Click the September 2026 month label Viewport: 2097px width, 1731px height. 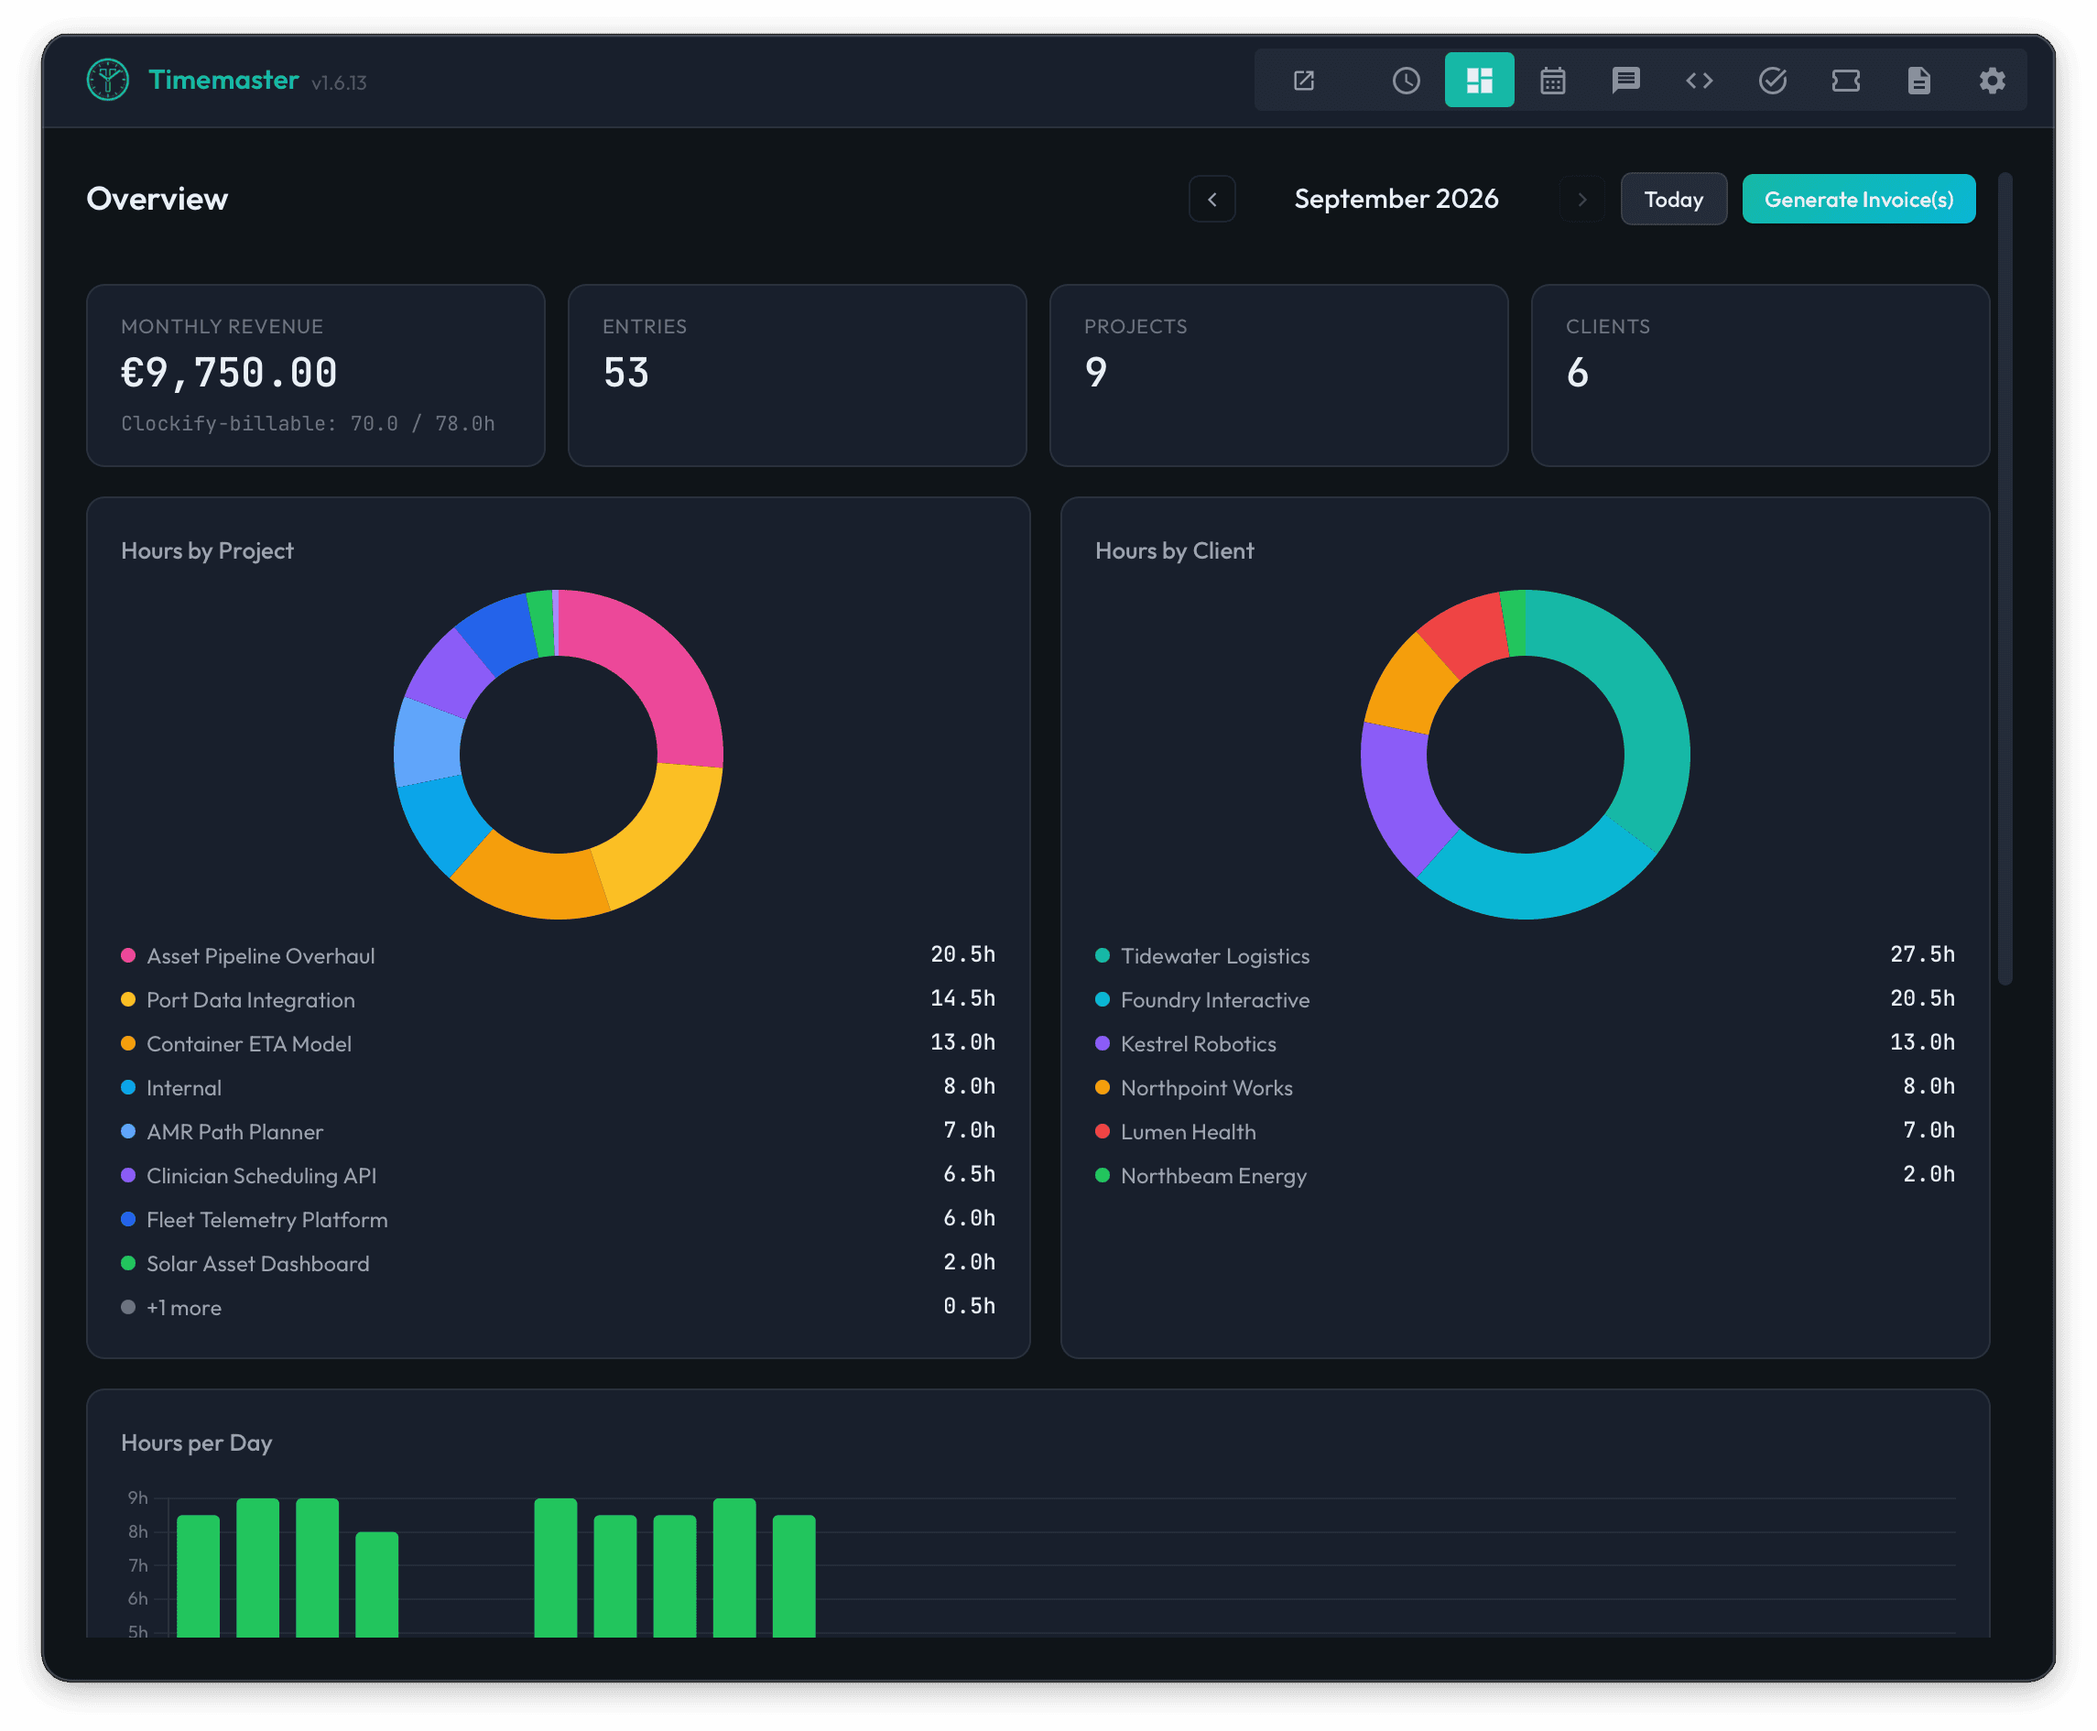point(1396,200)
